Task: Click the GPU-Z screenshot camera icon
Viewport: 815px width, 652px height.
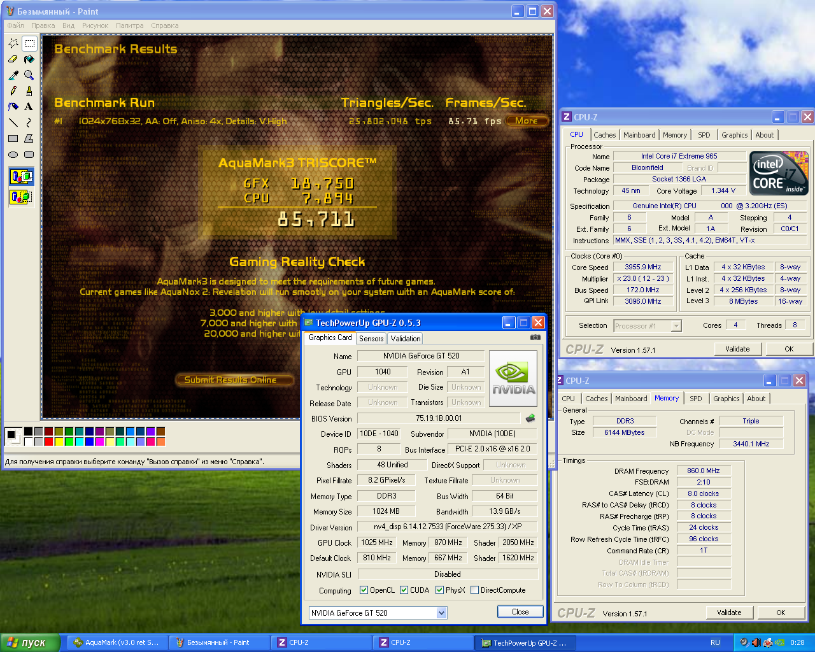Action: click(x=535, y=337)
